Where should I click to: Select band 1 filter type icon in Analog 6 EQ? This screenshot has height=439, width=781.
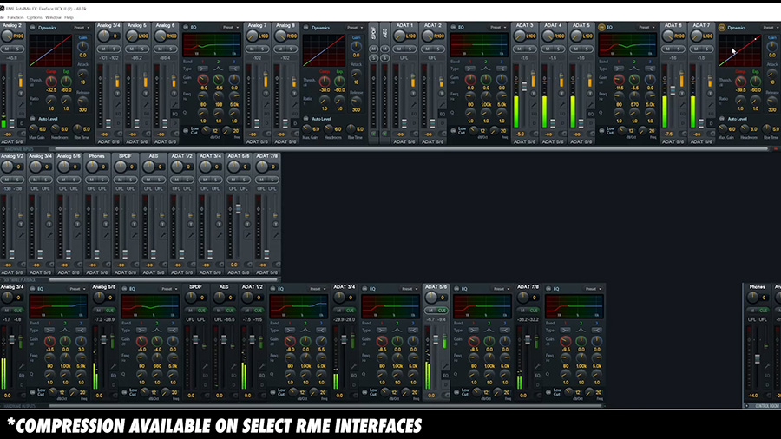pos(203,69)
